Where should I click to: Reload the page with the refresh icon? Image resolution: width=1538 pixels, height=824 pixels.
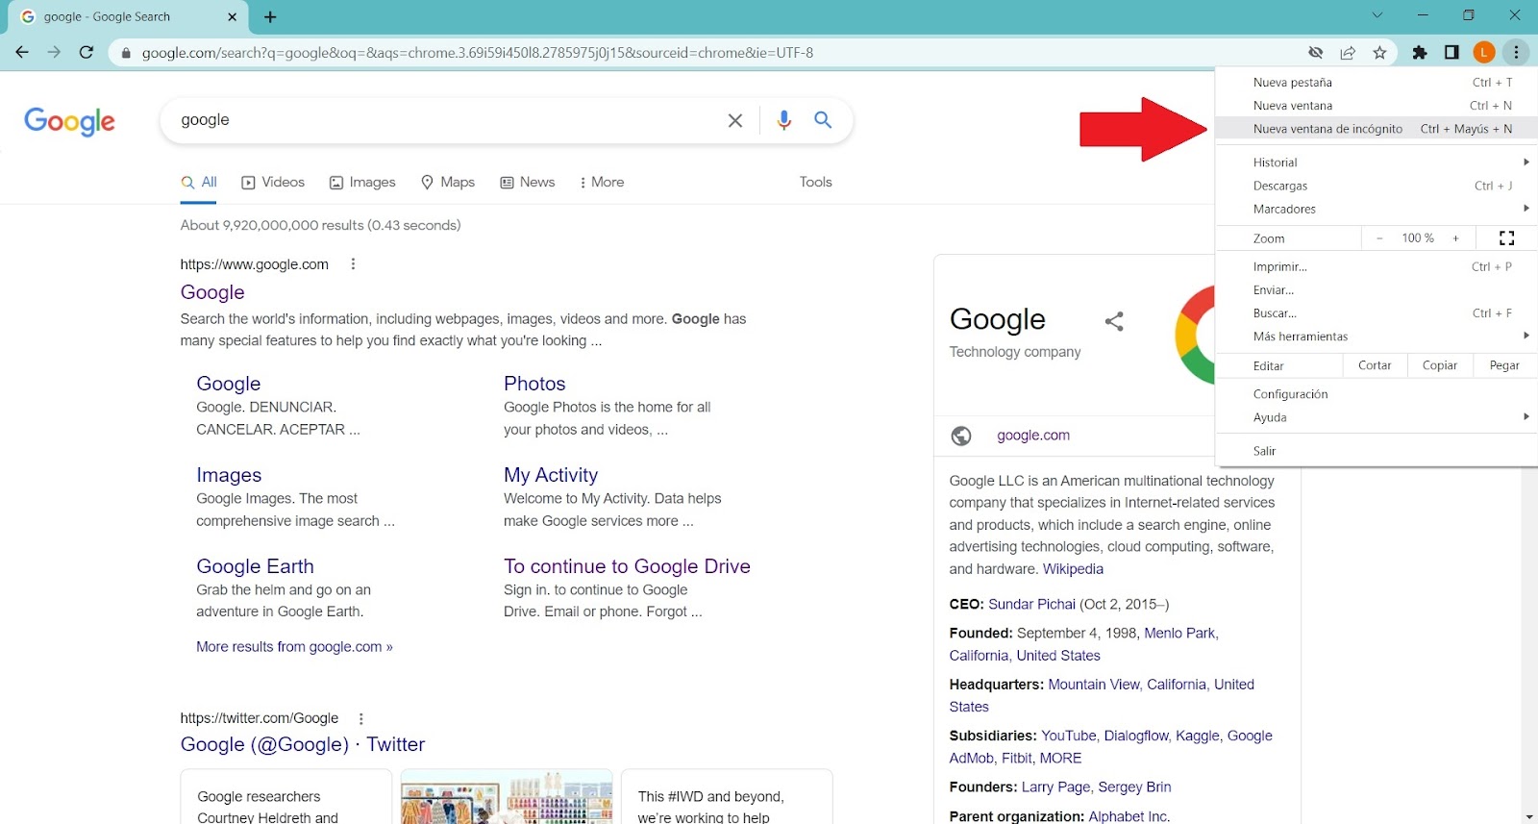coord(87,52)
